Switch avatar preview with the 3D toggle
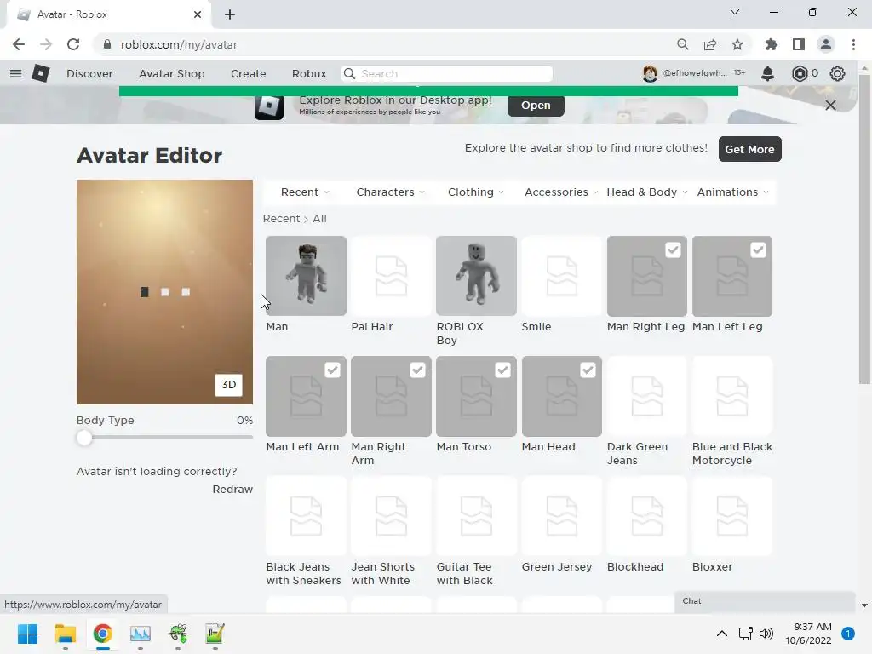Image resolution: width=872 pixels, height=654 pixels. [x=228, y=385]
